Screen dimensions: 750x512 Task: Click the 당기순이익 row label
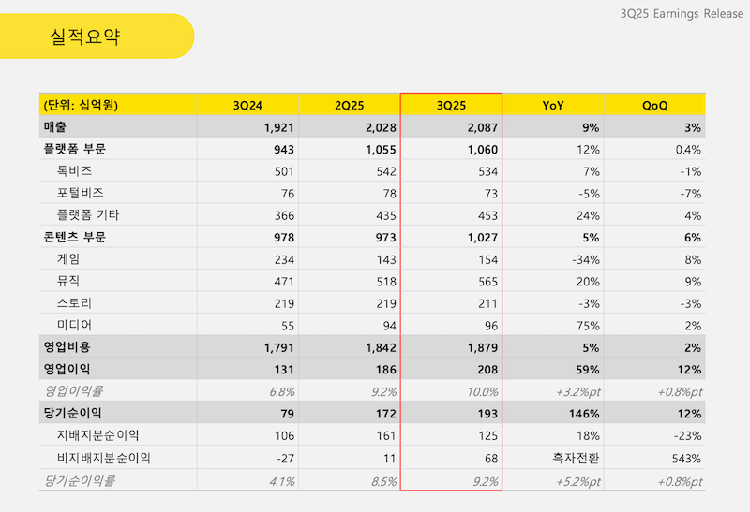click(x=72, y=413)
